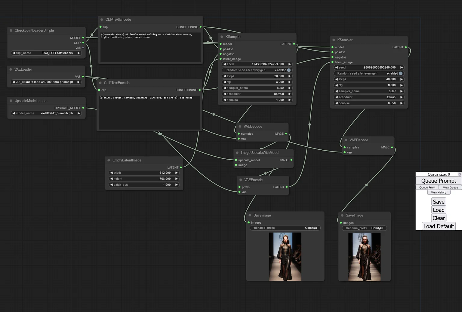Image resolution: width=462 pixels, height=312 pixels.
Task: Increase batch_size 1.000 with its right arrow
Action: pos(177,185)
